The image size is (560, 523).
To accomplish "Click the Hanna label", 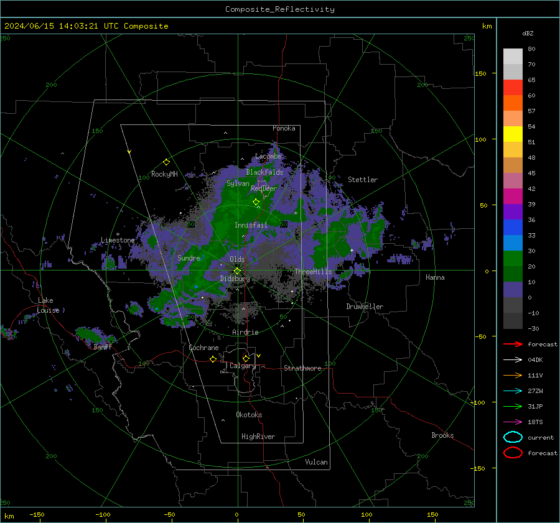I will (x=435, y=277).
